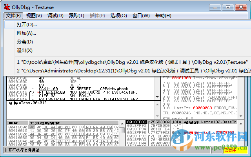Screen dimensions: 251x157
Task: Select dump row at address 00416000
Action: tap(63, 127)
